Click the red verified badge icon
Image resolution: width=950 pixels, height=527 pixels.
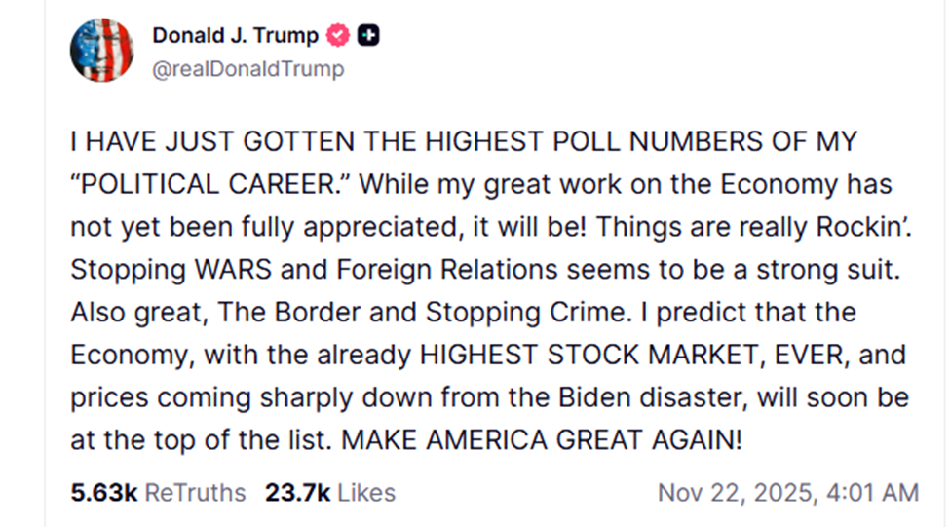point(337,36)
